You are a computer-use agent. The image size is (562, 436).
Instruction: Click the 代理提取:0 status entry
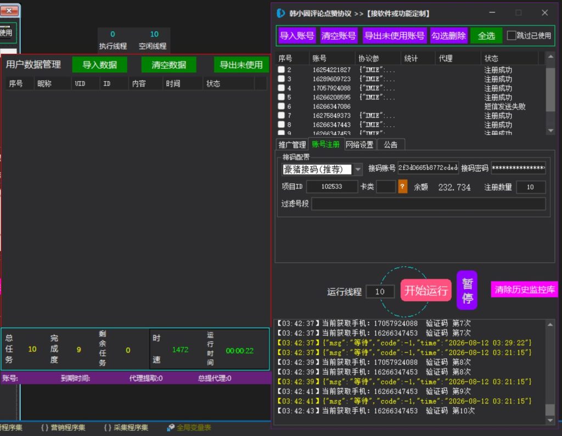coord(145,378)
